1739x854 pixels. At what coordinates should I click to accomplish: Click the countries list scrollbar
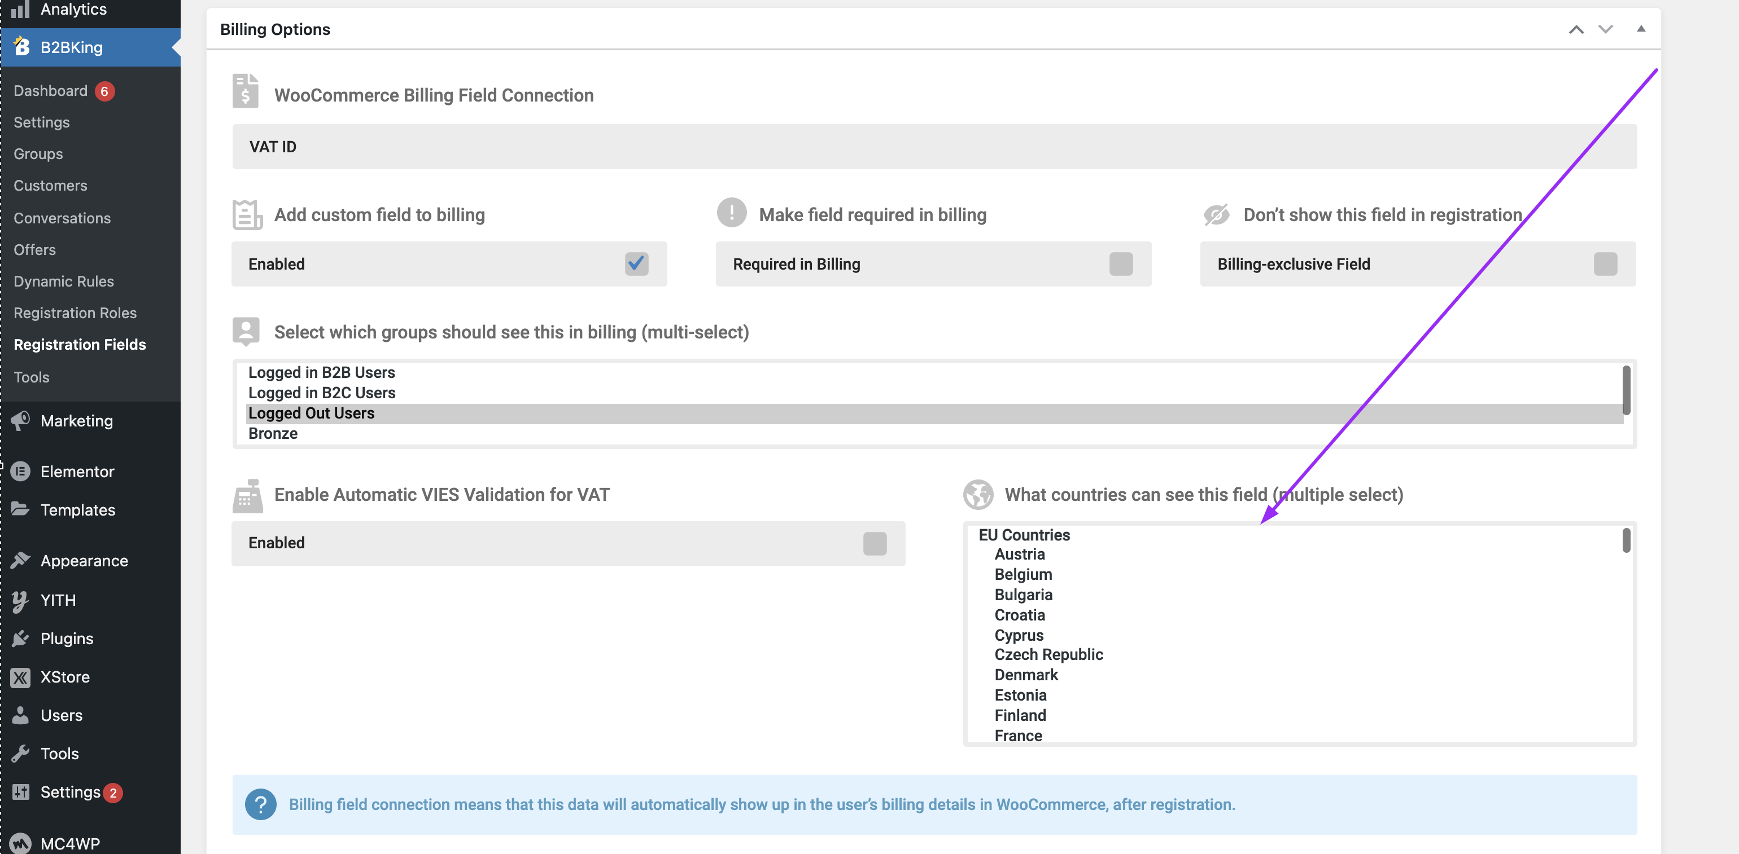1626,540
